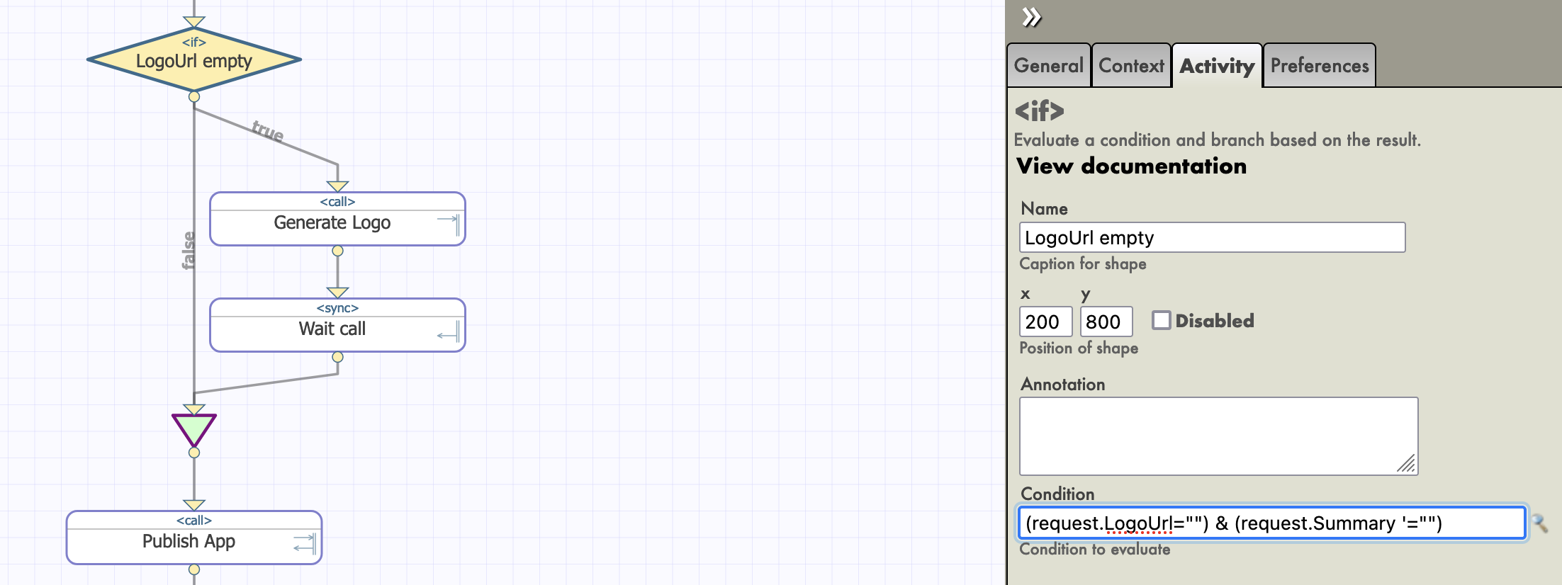Open the condition expression editor magnifier icon
This screenshot has height=585, width=1562.
pyautogui.click(x=1539, y=523)
